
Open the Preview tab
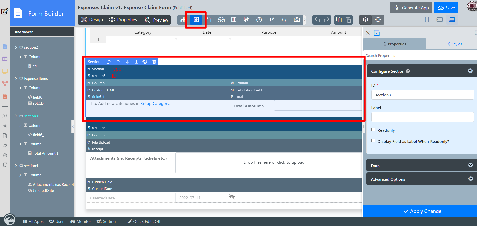(x=157, y=20)
